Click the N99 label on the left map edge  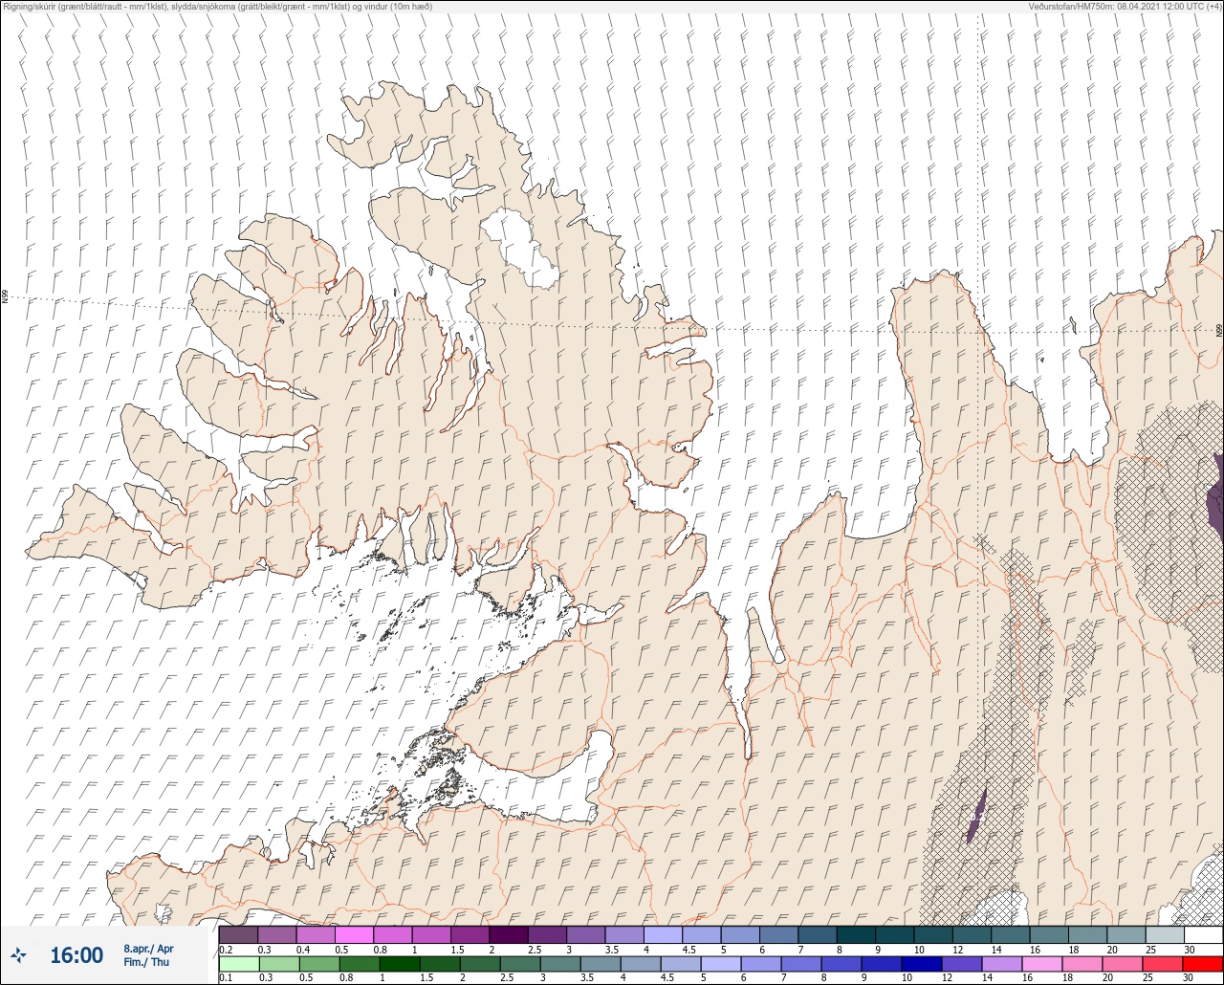pyautogui.click(x=5, y=297)
